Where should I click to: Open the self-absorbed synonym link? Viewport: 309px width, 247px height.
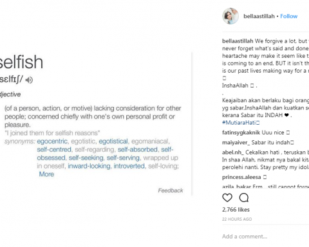click(x=138, y=149)
